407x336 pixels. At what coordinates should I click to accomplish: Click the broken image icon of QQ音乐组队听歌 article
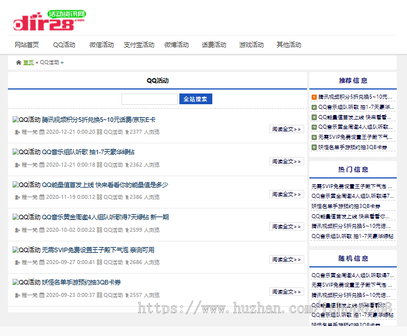pos(15,152)
